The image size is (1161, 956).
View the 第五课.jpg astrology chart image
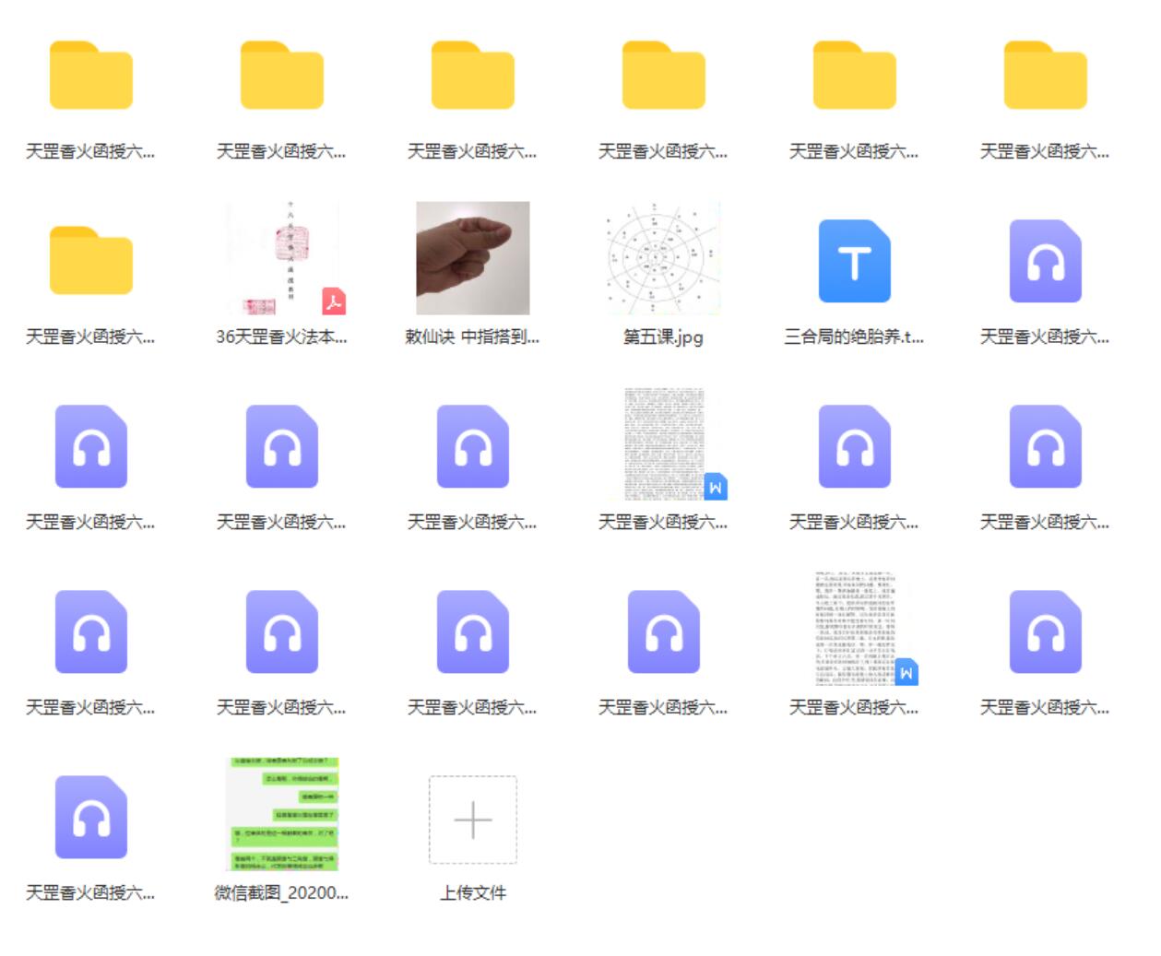tap(662, 261)
